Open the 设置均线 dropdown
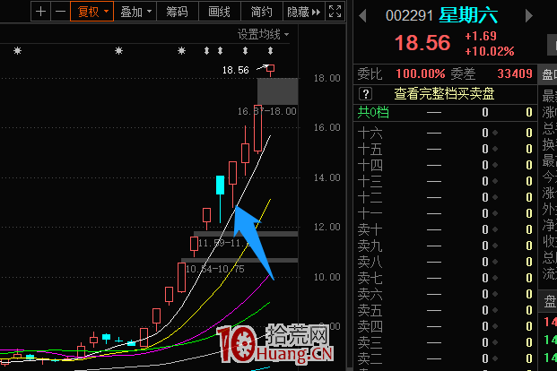The image size is (557, 371). pos(263,34)
